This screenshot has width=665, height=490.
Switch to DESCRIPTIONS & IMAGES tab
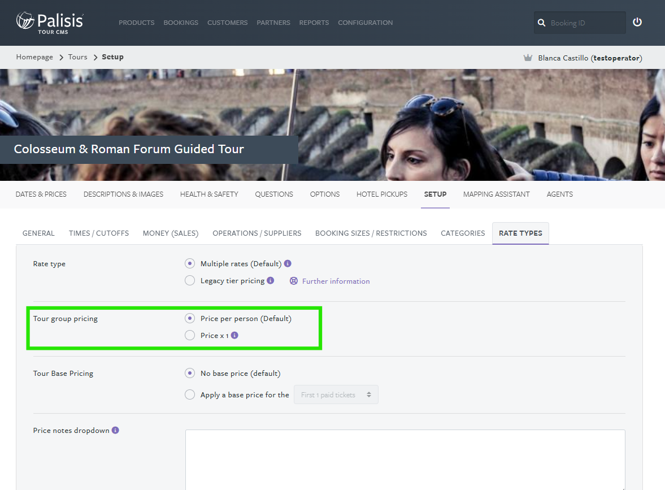pyautogui.click(x=123, y=194)
